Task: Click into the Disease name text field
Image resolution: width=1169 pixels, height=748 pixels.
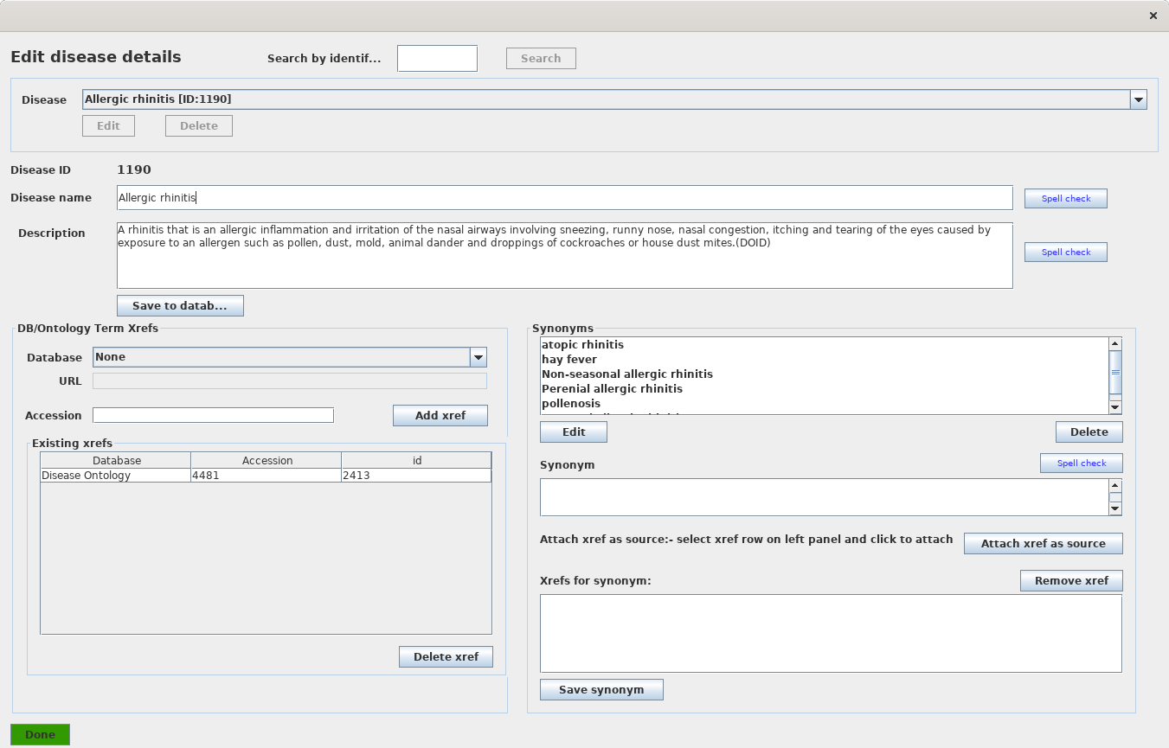Action: pyautogui.click(x=564, y=198)
